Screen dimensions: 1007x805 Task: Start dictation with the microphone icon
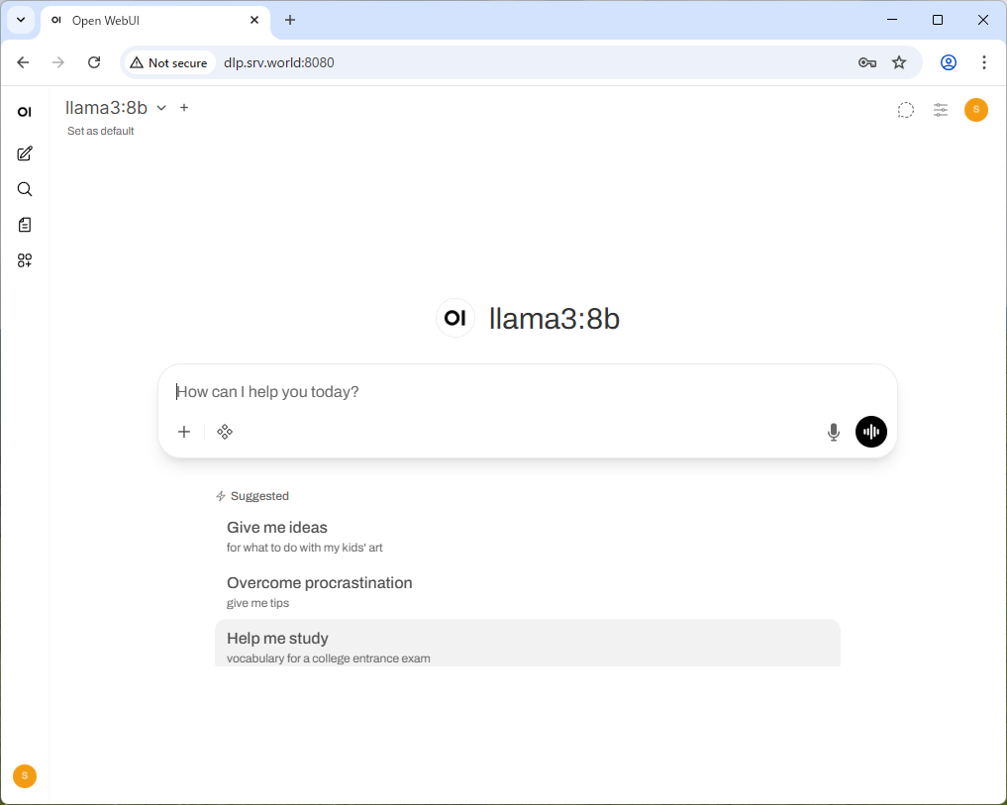[x=834, y=432]
